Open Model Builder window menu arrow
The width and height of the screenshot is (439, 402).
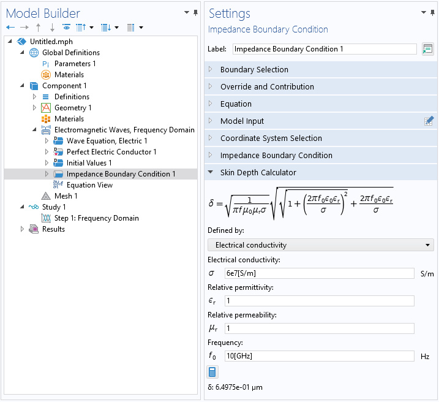tap(187, 12)
